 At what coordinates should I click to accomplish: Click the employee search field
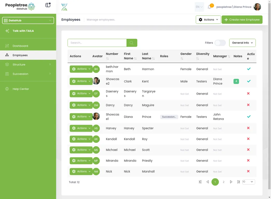pyautogui.click(x=97, y=43)
